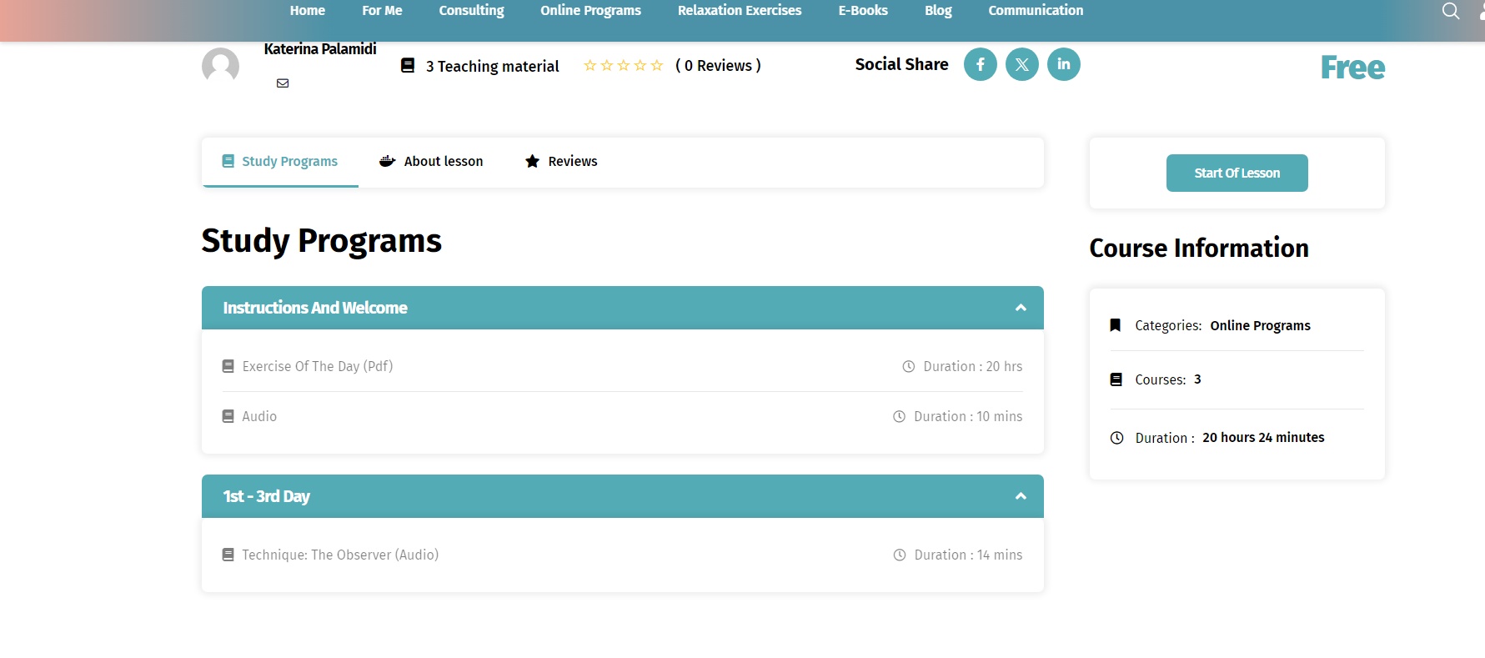Viewport: 1485px width, 658px height.
Task: Click the book icon beside Technique: The Observer
Action: 228,555
